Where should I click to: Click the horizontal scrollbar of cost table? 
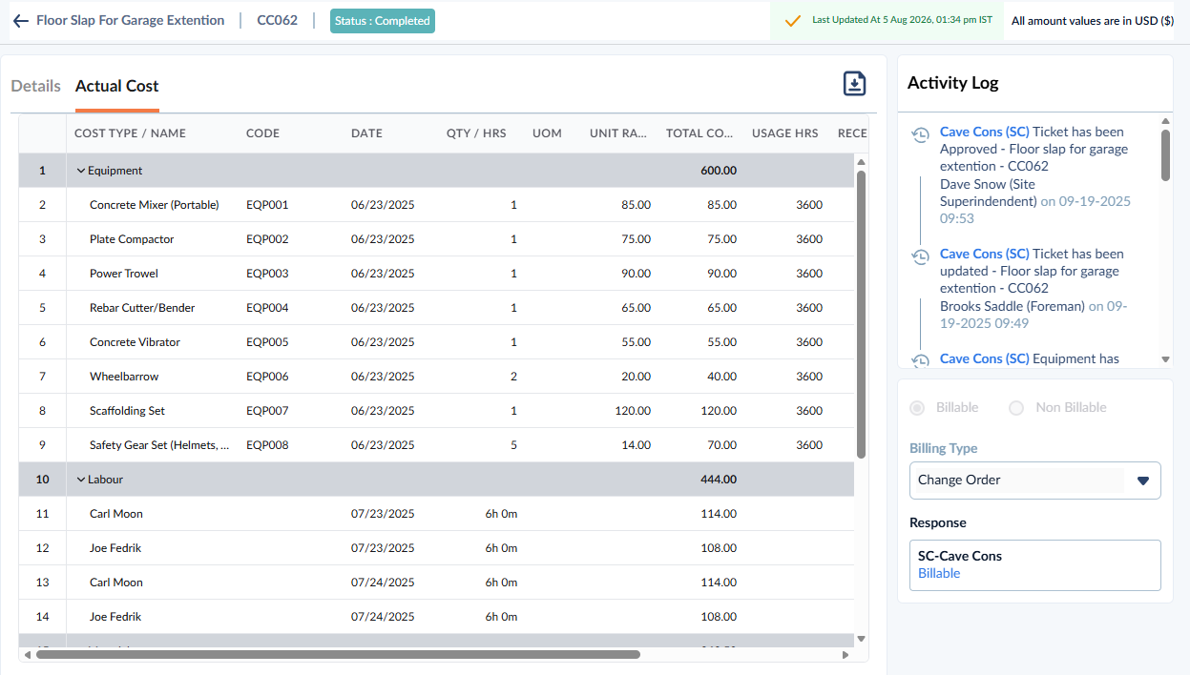[x=338, y=655]
